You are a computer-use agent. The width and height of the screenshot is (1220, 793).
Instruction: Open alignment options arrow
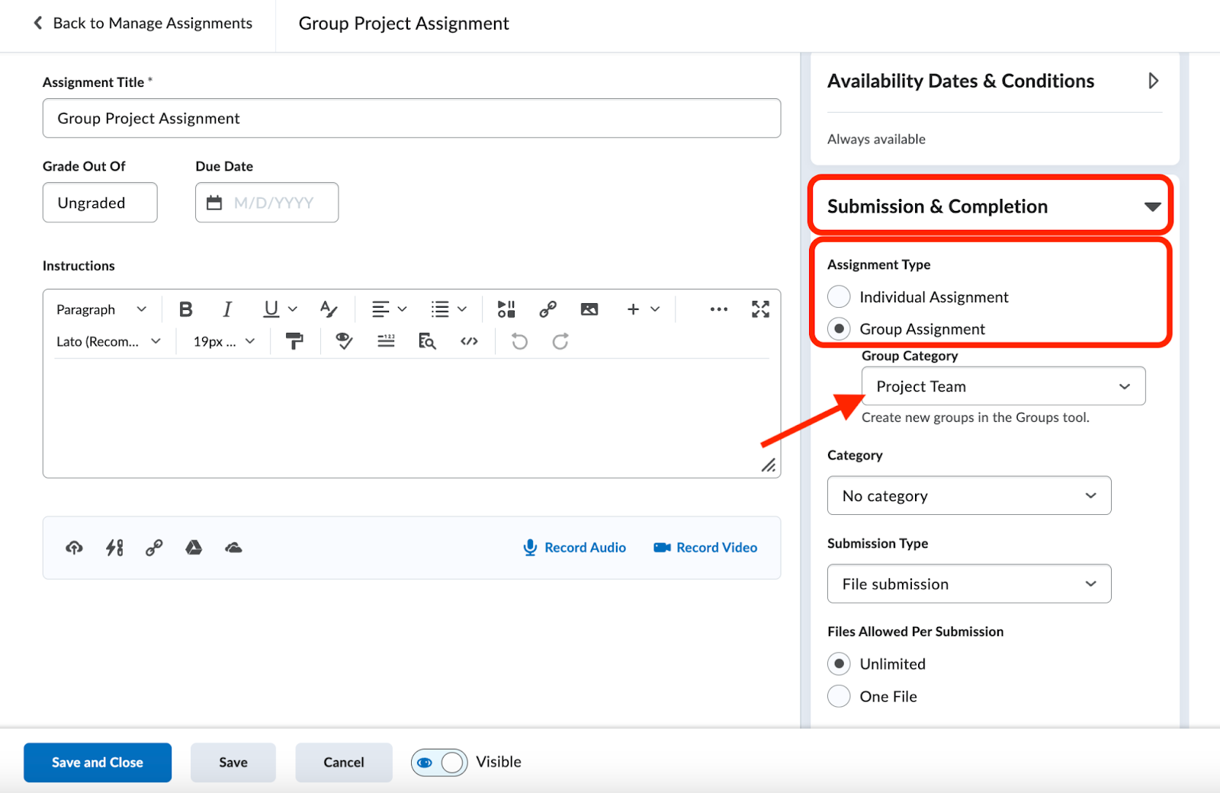(403, 309)
